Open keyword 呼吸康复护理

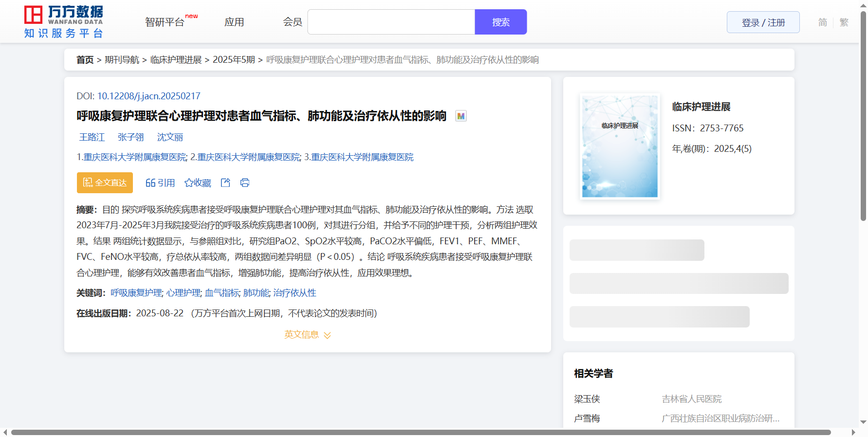click(x=136, y=293)
